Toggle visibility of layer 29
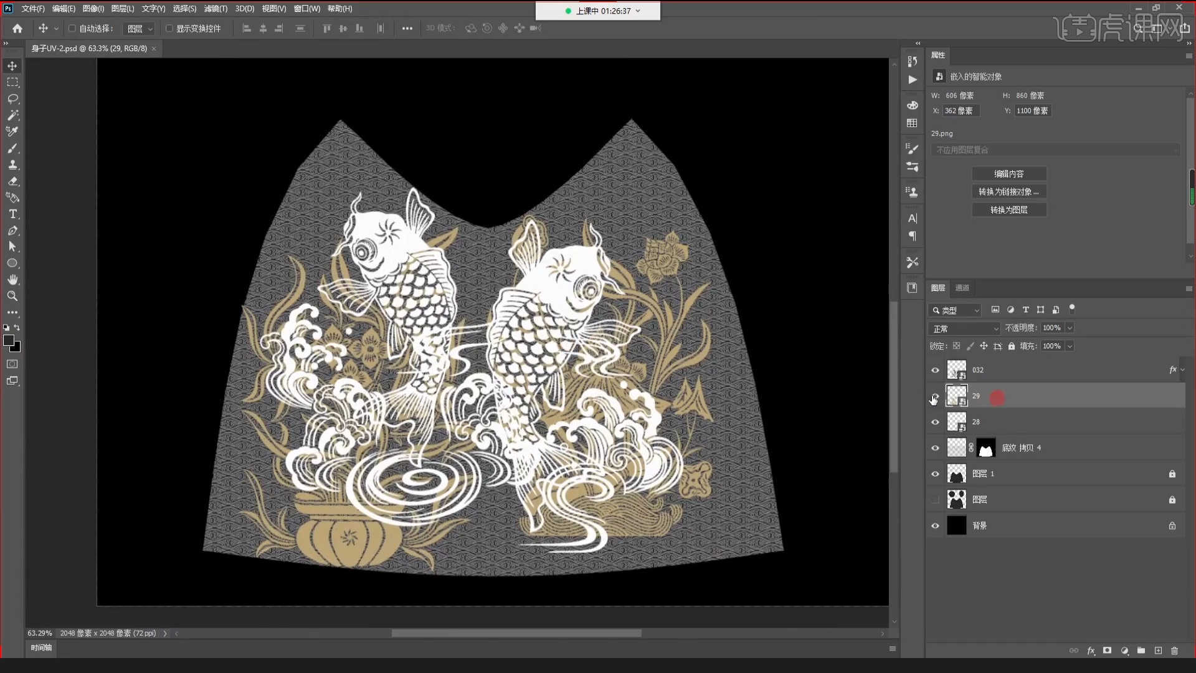Screen dimensions: 1196x673 pyautogui.click(x=935, y=396)
